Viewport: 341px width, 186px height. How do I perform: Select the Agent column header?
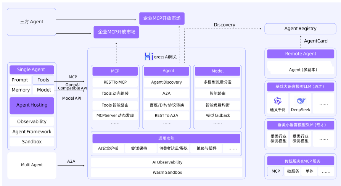point(166,71)
